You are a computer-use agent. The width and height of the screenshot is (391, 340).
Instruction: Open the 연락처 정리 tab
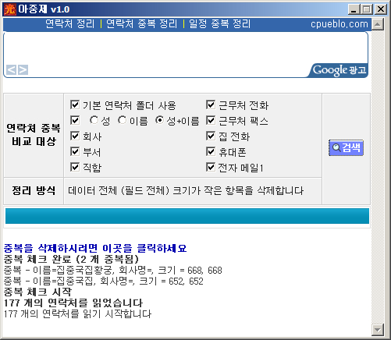click(x=69, y=24)
